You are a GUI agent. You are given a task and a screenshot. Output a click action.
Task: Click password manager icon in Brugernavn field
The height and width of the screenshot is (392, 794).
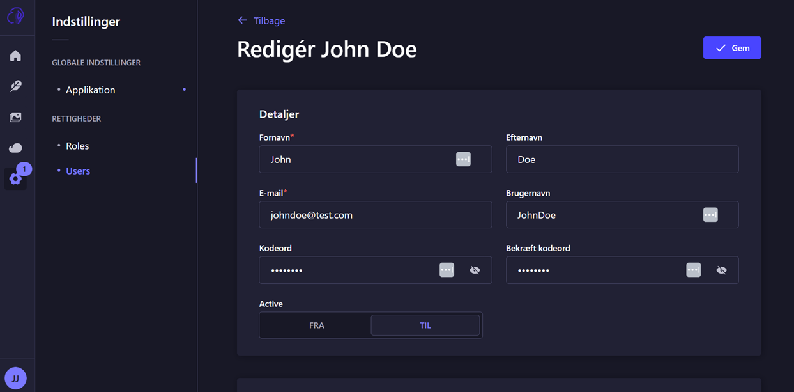click(710, 215)
